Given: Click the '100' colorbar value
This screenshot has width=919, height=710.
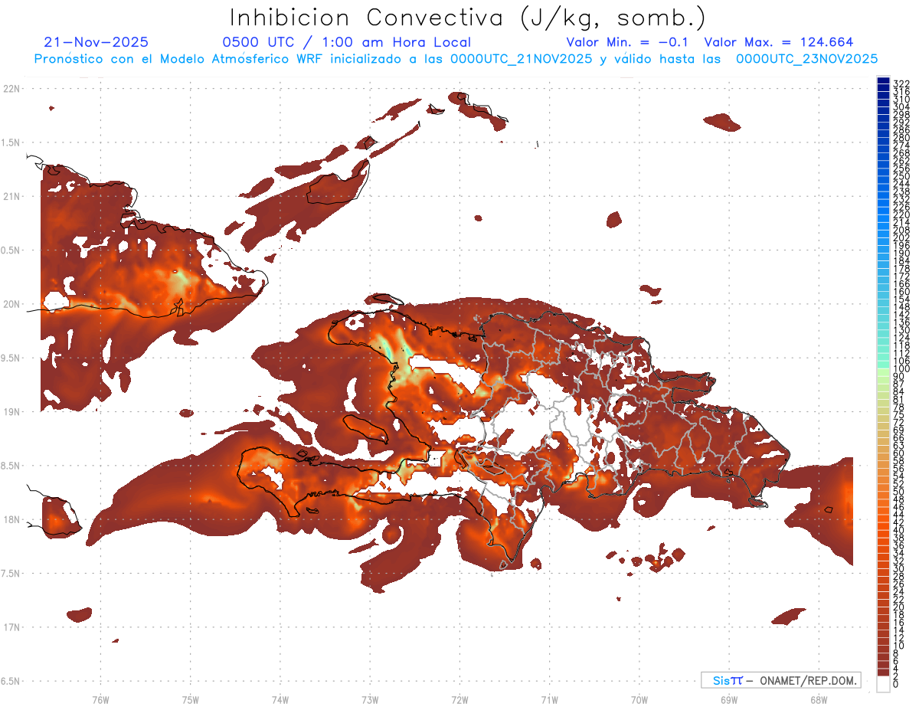Looking at the screenshot, I should (901, 369).
